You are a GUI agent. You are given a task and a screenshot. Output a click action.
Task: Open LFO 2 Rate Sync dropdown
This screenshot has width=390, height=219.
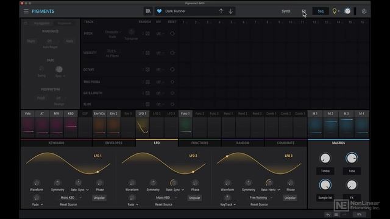(x=175, y=190)
